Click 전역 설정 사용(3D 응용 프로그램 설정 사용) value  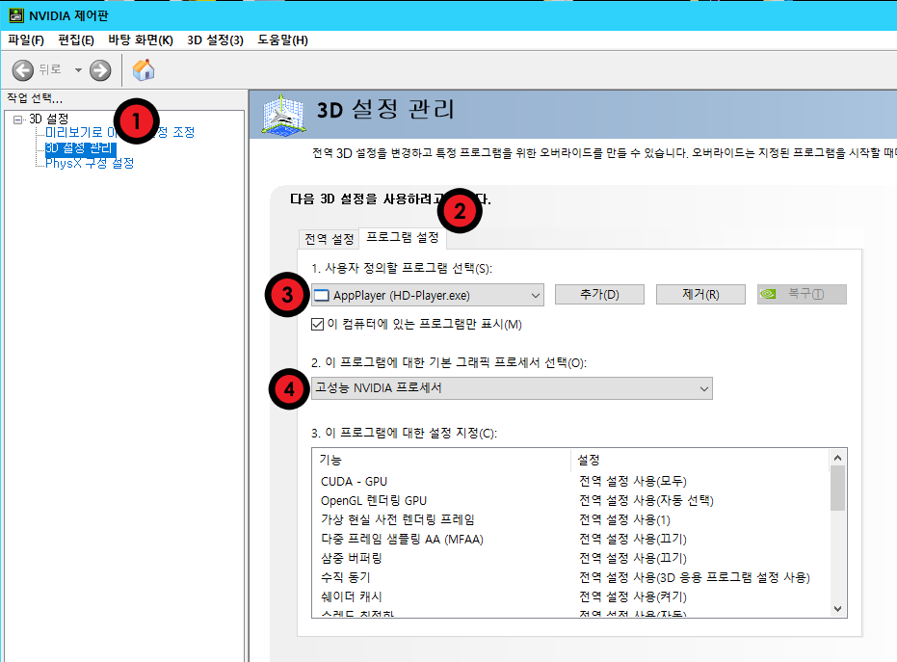[x=695, y=577]
